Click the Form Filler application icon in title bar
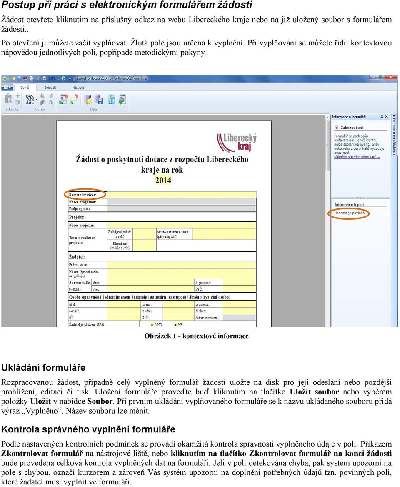 tap(5, 78)
